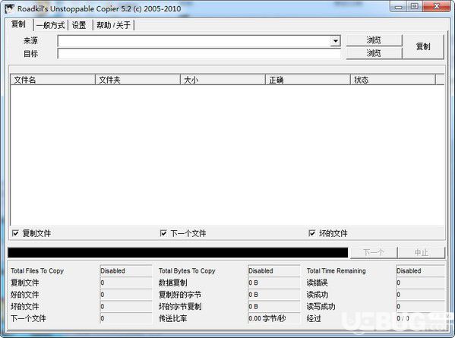The height and width of the screenshot is (338, 455).
Task: Switch to the 复制 tab
Action: point(18,24)
